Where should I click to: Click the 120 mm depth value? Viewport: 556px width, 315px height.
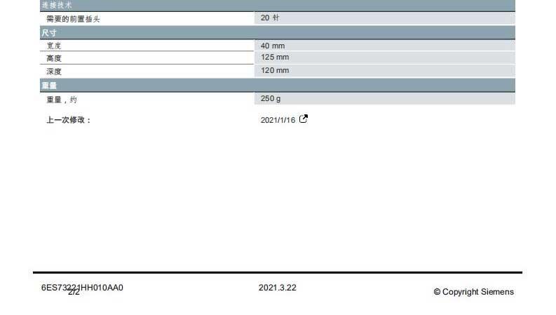pos(275,71)
